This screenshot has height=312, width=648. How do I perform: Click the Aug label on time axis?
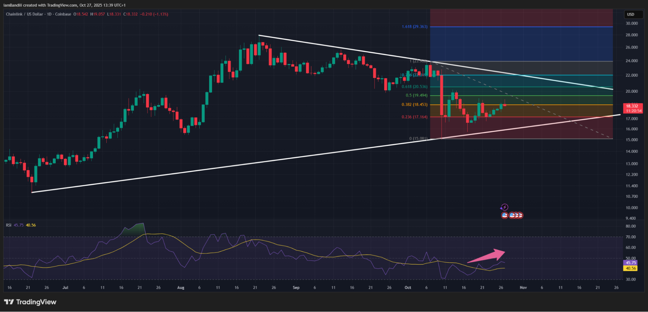[181, 287]
